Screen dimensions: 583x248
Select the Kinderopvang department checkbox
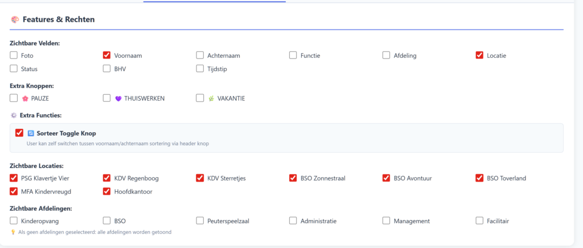click(14, 220)
